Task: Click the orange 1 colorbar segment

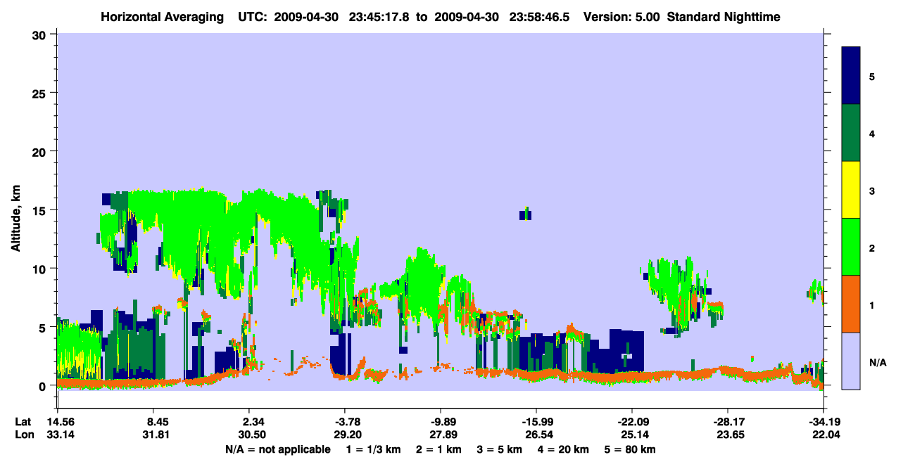Action: [x=851, y=304]
